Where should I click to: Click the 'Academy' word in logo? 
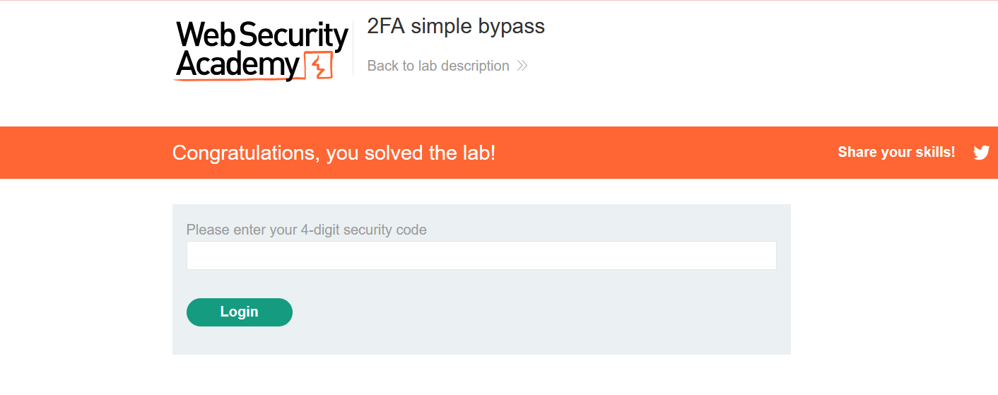point(237,65)
